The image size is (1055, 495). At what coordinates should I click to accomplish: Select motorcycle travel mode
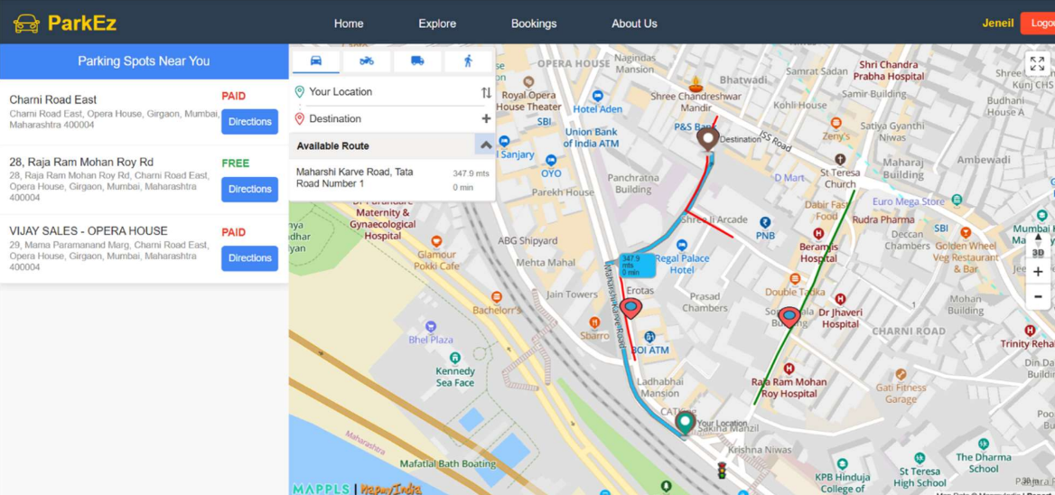coord(367,61)
